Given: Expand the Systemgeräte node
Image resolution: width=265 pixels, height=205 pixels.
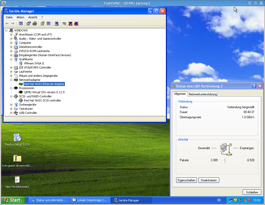Looking at the screenshot, I should coord(11,105).
